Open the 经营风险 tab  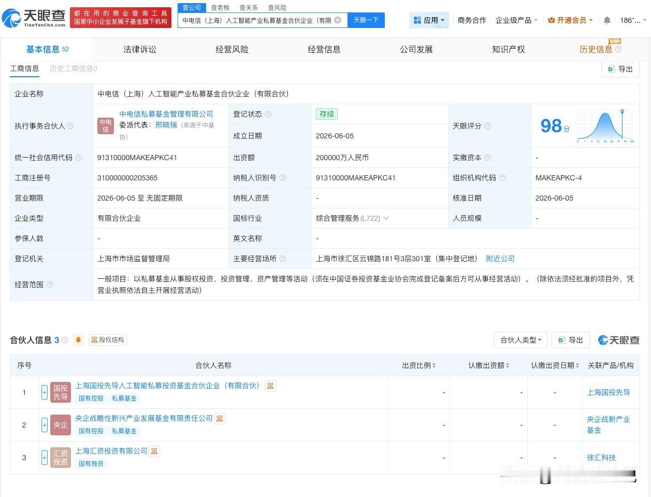point(232,49)
